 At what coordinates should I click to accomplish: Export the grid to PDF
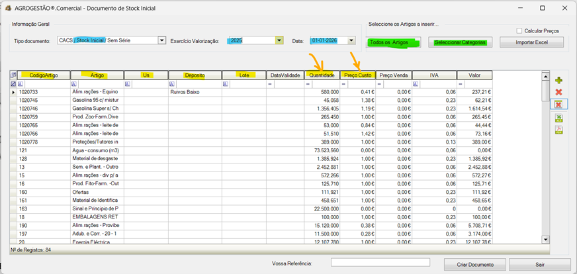(x=559, y=129)
